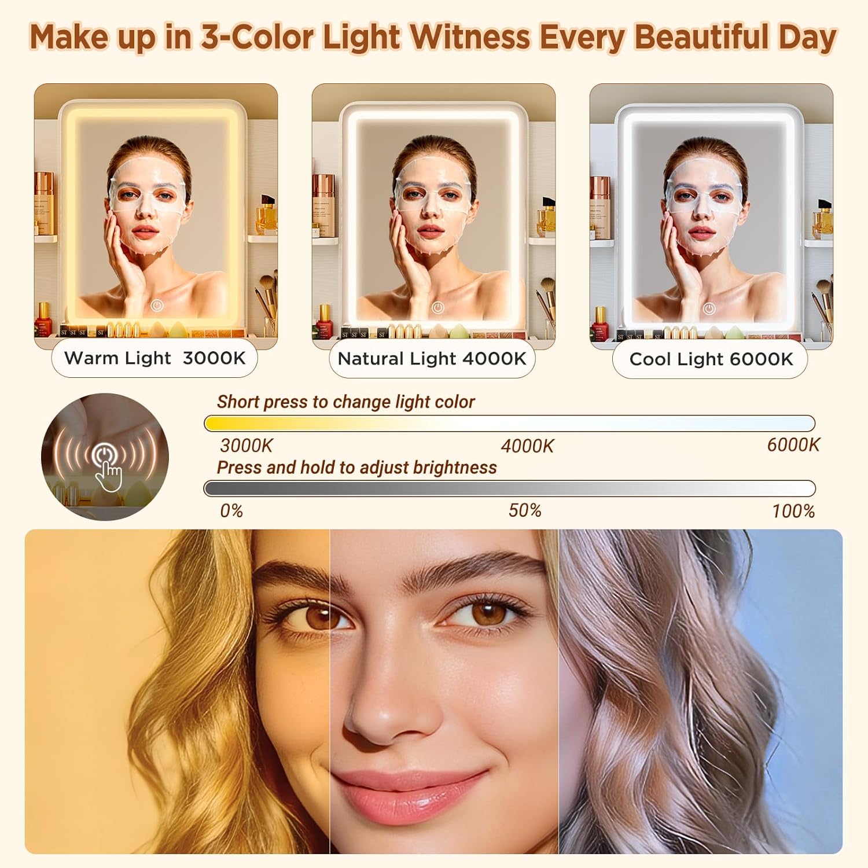The height and width of the screenshot is (868, 868).
Task: Click the 6000K mark under color bar
Action: (793, 445)
